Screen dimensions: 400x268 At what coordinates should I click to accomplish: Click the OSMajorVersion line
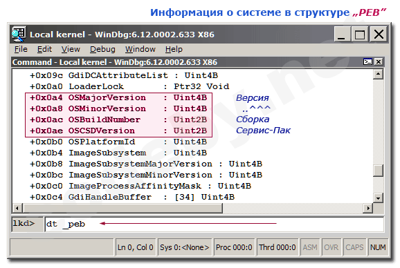(118, 97)
